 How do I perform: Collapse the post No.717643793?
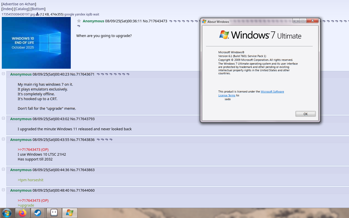click(x=3, y=118)
